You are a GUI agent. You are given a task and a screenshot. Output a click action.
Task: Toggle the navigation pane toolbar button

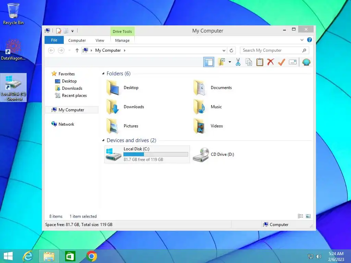coord(209,62)
